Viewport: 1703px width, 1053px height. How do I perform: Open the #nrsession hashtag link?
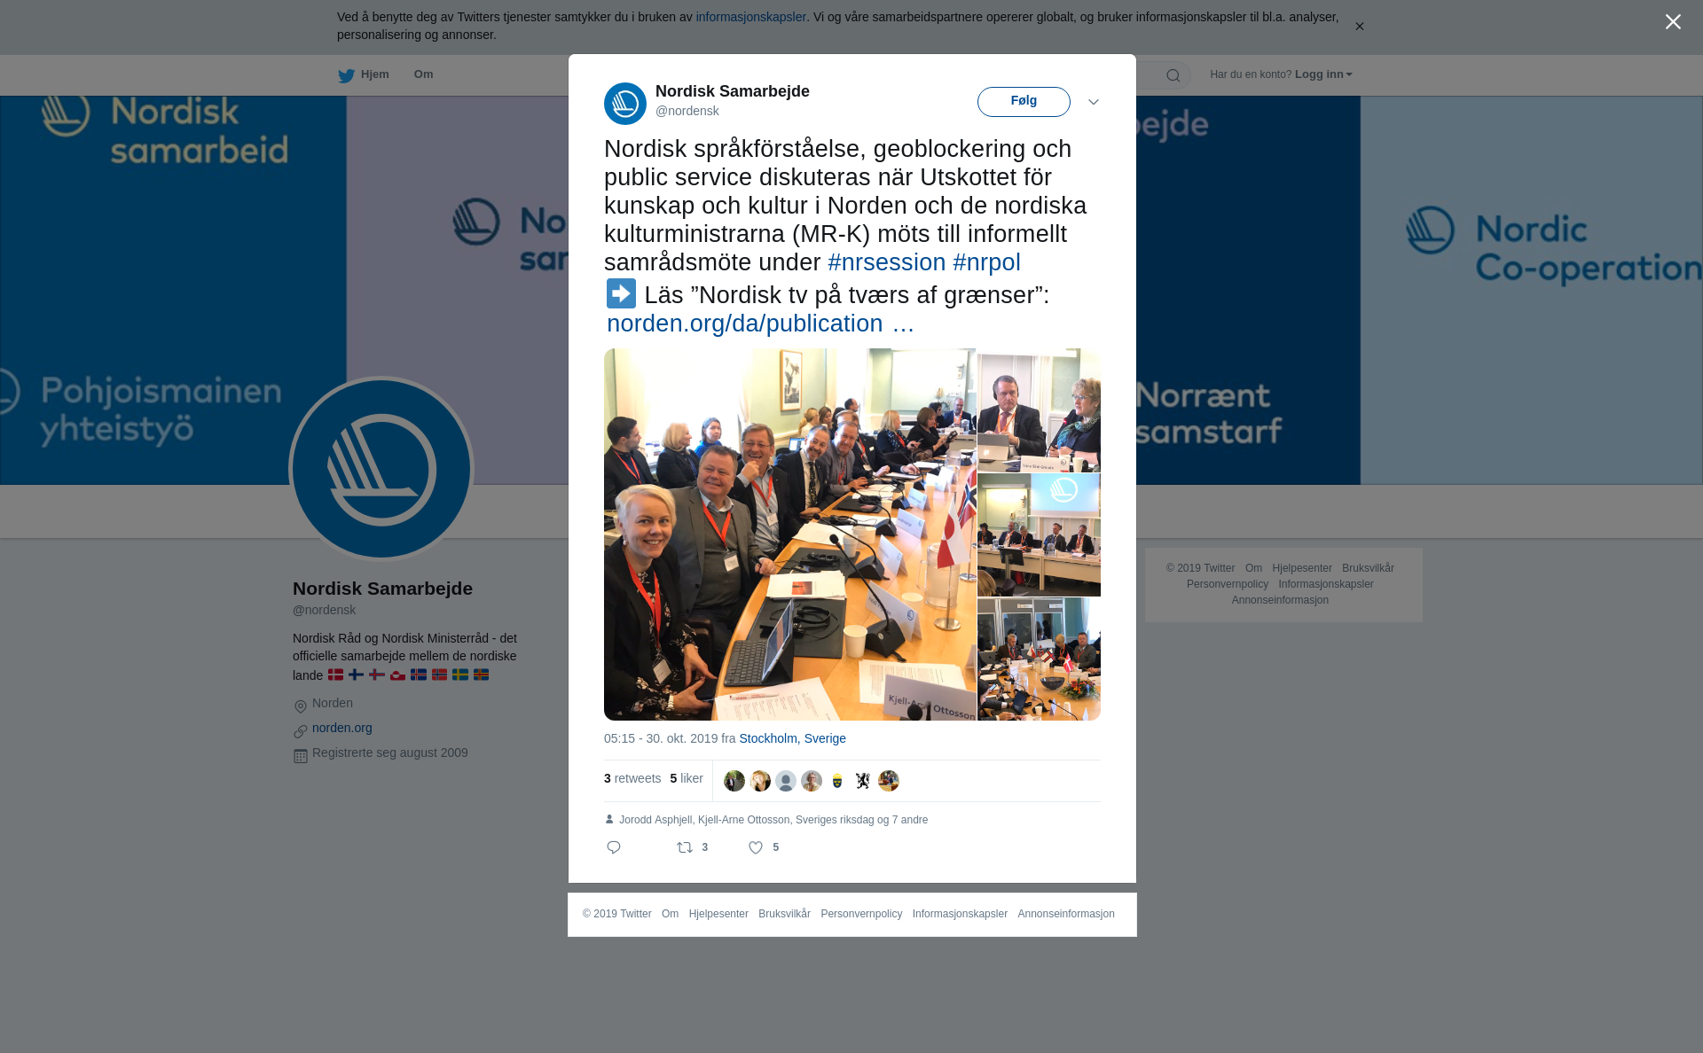[x=887, y=262]
